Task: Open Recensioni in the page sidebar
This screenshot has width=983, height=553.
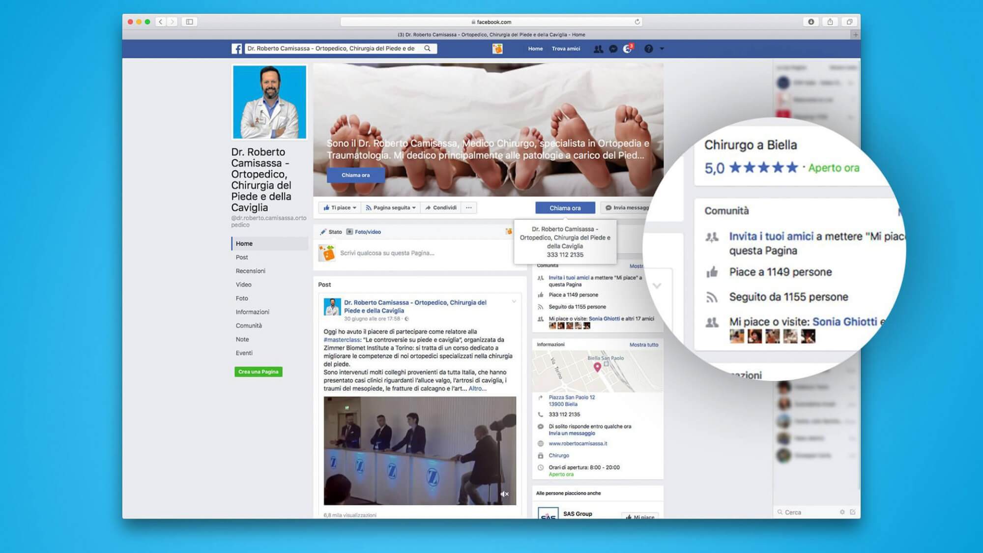Action: pyautogui.click(x=250, y=271)
